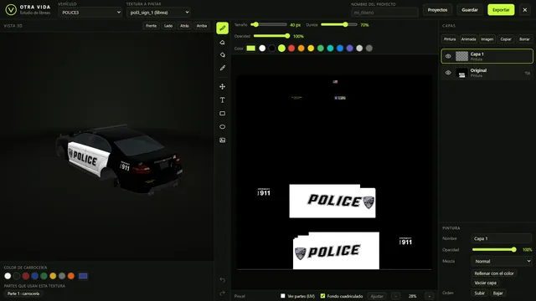
Task: Click the Guardar button
Action: click(470, 10)
